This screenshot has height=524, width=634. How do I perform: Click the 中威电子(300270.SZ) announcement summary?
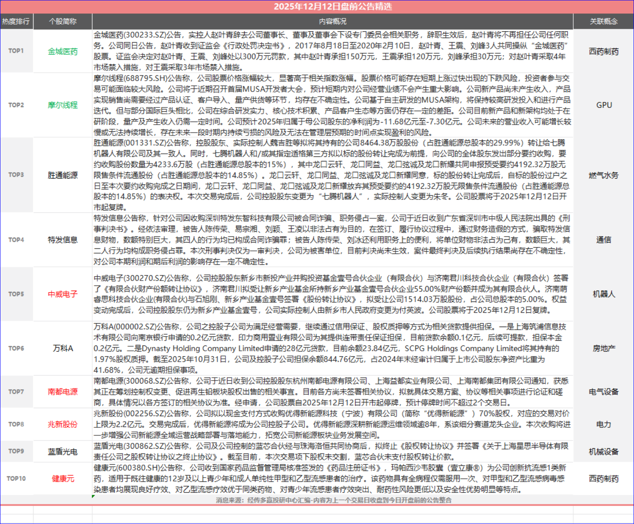332,294
